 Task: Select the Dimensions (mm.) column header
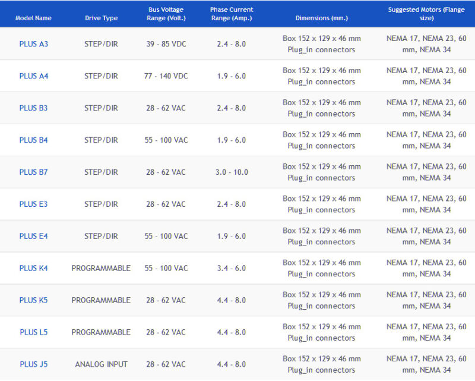tap(321, 18)
